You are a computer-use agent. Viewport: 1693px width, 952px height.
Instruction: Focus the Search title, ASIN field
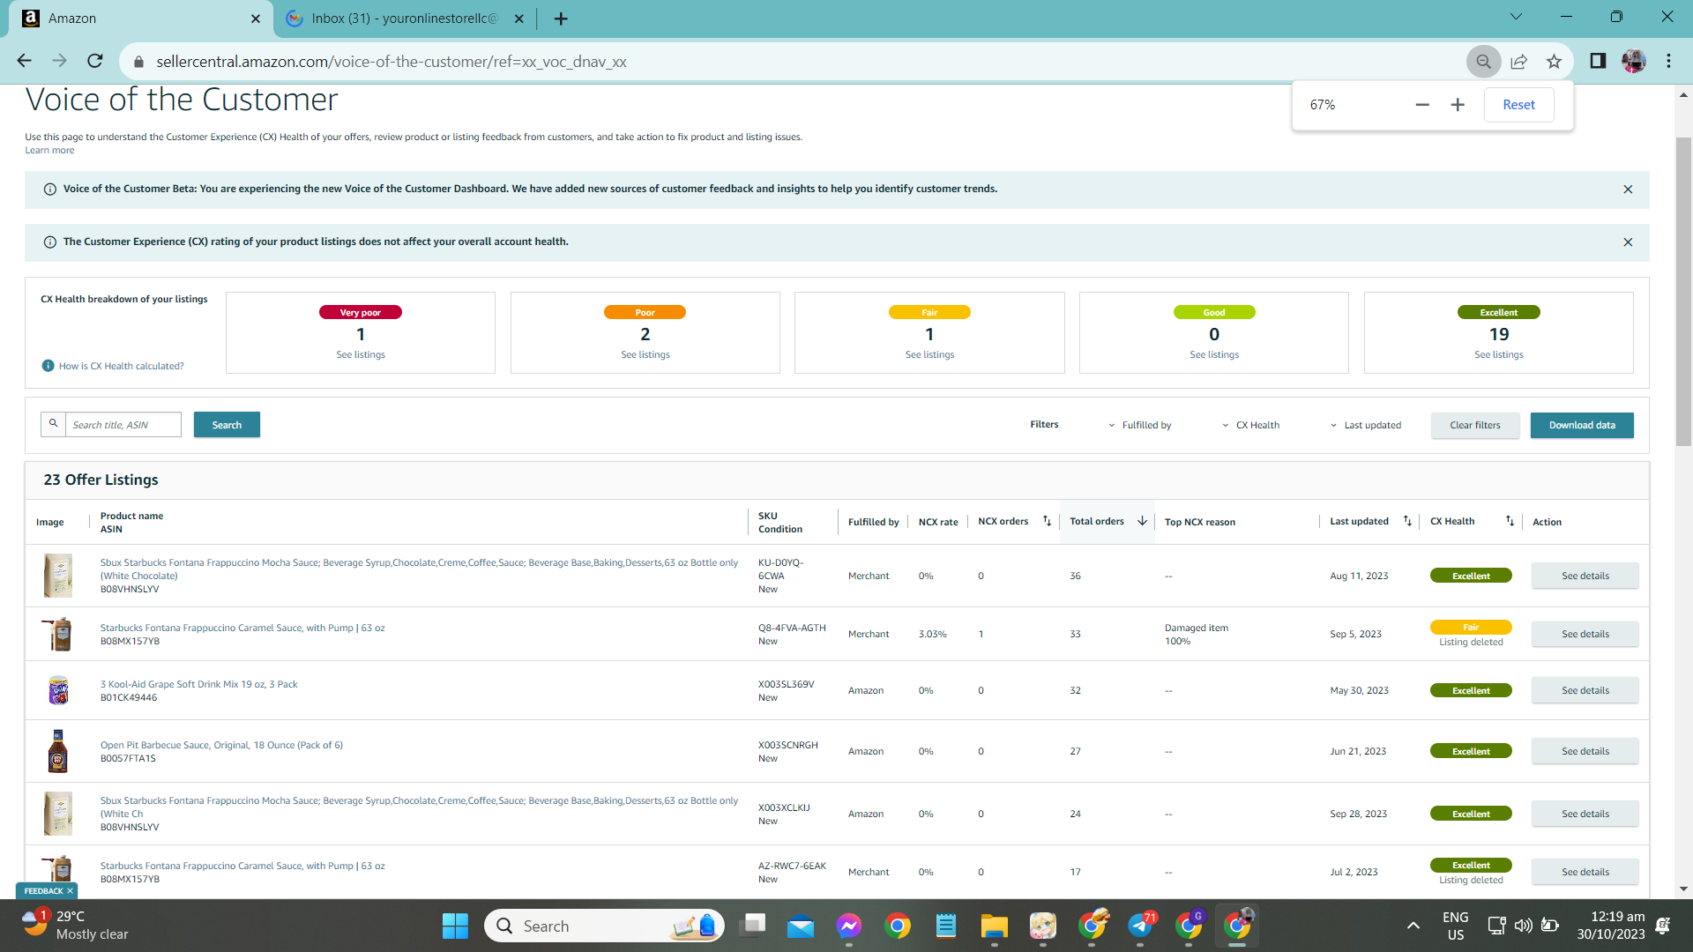coord(123,425)
